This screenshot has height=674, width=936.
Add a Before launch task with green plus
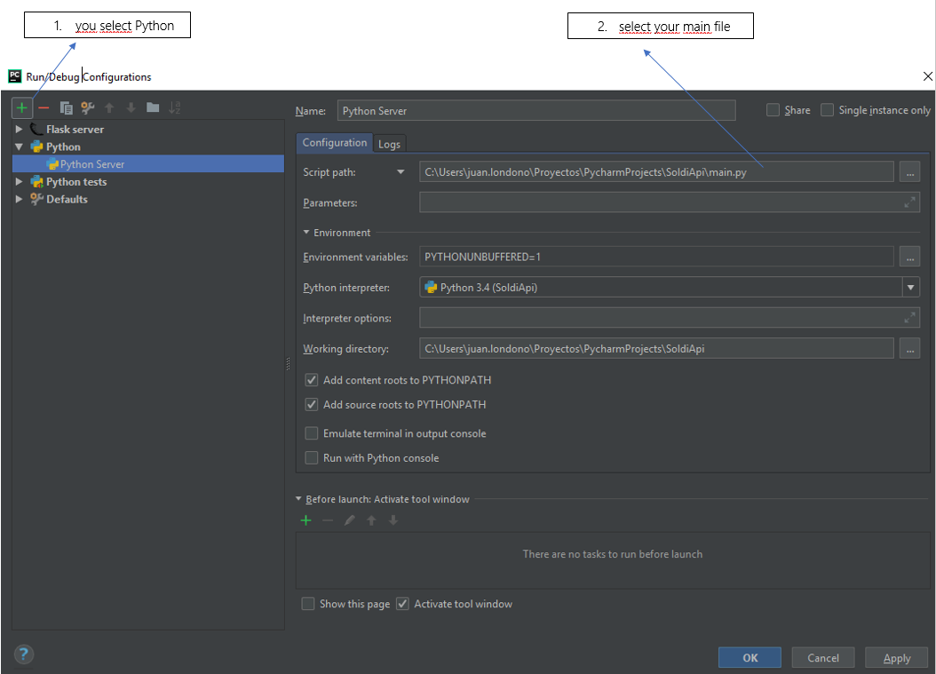point(305,520)
